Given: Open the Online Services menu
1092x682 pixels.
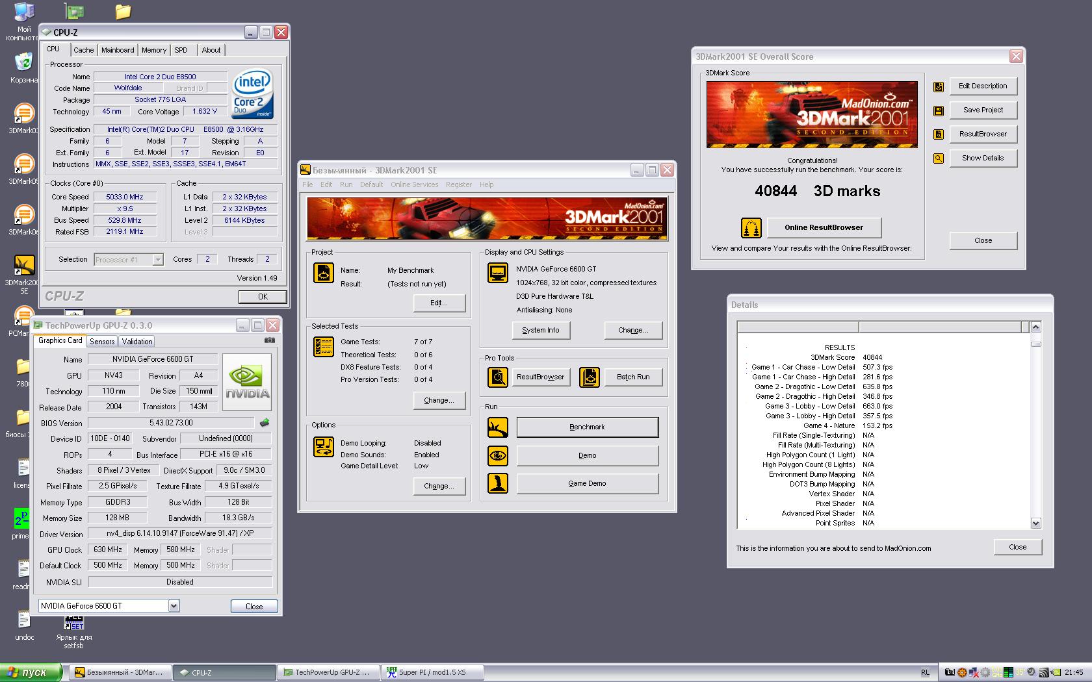Looking at the screenshot, I should point(415,184).
